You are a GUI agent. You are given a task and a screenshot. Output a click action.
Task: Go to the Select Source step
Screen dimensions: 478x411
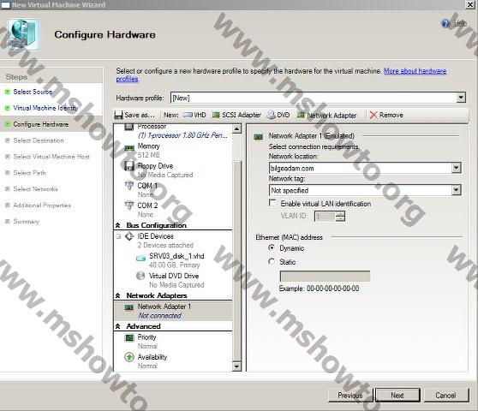pos(33,92)
